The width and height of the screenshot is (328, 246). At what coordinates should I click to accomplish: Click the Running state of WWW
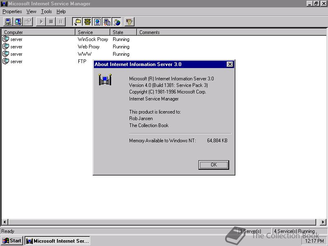(x=121, y=54)
